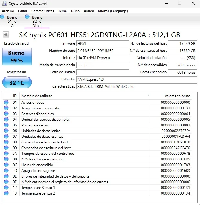Image resolution: width=200 pixels, height=205 pixels.
Task: Click status orb for Comandos de escritura del host
Action: coord(6,148)
